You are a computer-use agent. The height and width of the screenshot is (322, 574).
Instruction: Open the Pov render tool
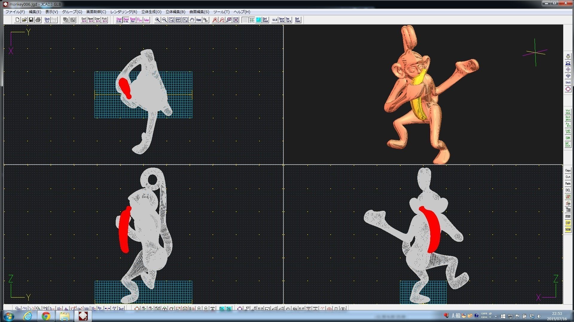[x=139, y=20]
